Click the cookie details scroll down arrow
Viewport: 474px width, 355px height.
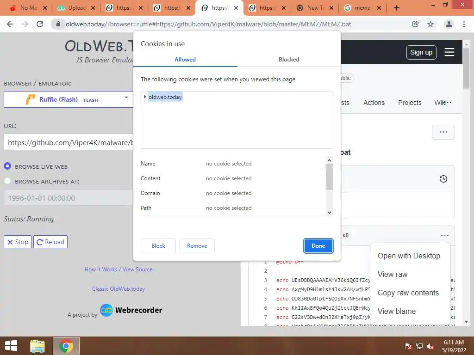(329, 213)
